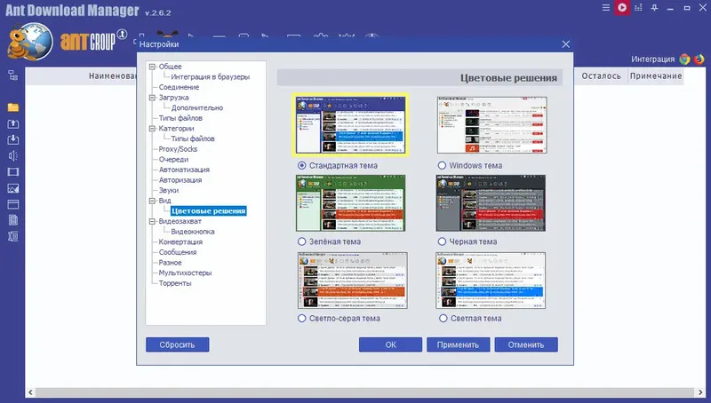Screen dimensions: 711x403
Task: Select the yellow folder icon in sidebar
Action: (13, 107)
